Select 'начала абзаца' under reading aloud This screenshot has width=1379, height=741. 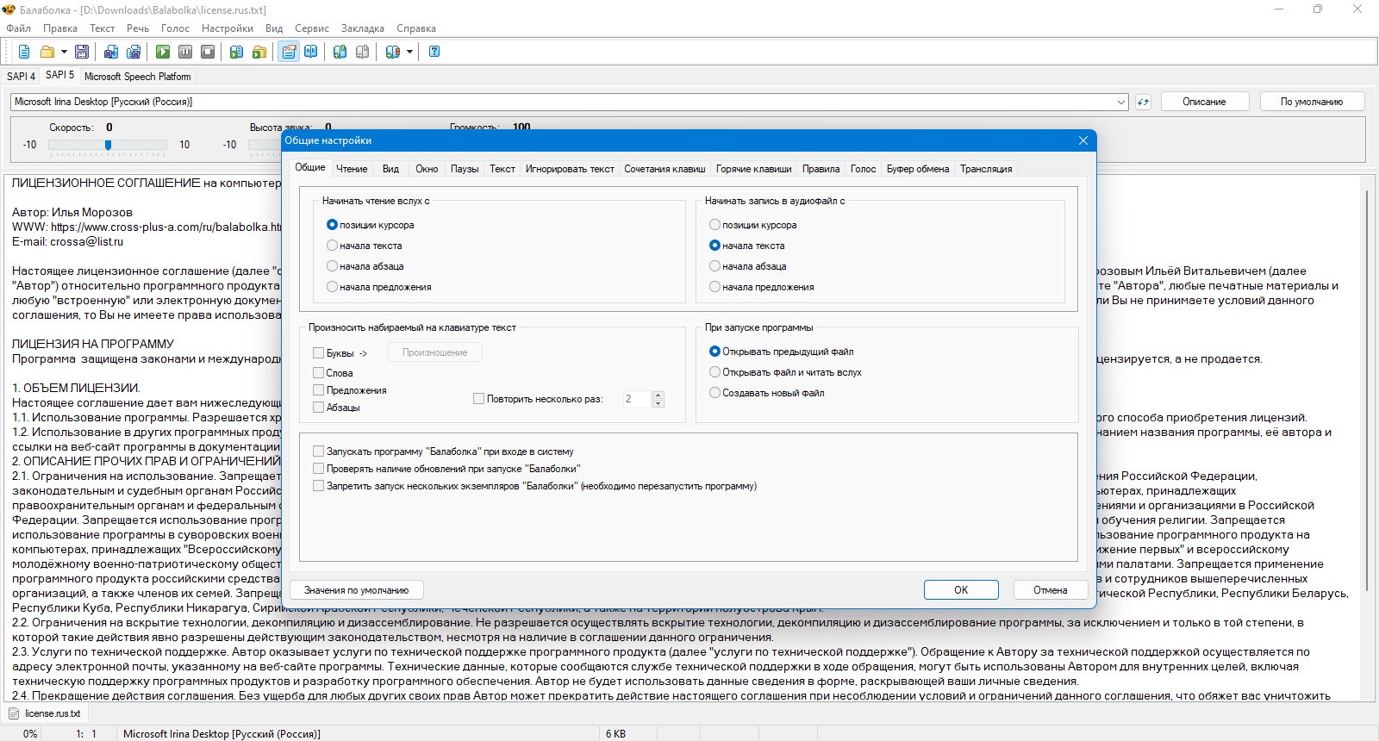click(x=332, y=266)
